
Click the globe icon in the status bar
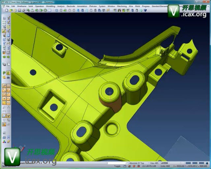tap(207, 163)
